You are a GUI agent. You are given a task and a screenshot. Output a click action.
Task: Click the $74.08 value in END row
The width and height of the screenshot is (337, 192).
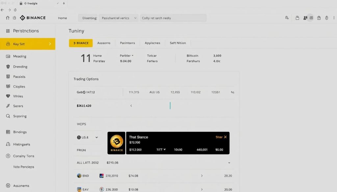(133, 176)
